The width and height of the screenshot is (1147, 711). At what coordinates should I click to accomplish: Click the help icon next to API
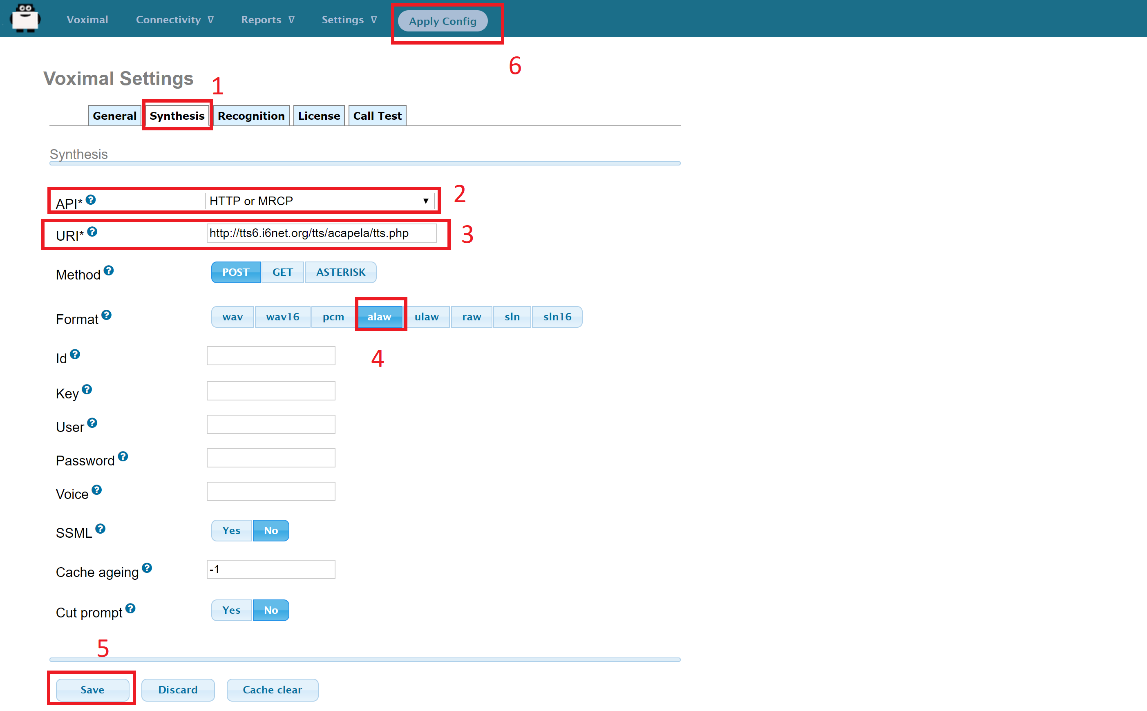point(91,200)
